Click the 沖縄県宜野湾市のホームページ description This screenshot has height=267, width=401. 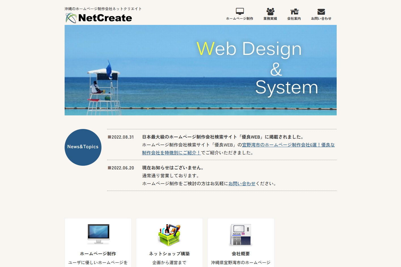pyautogui.click(x=241, y=262)
